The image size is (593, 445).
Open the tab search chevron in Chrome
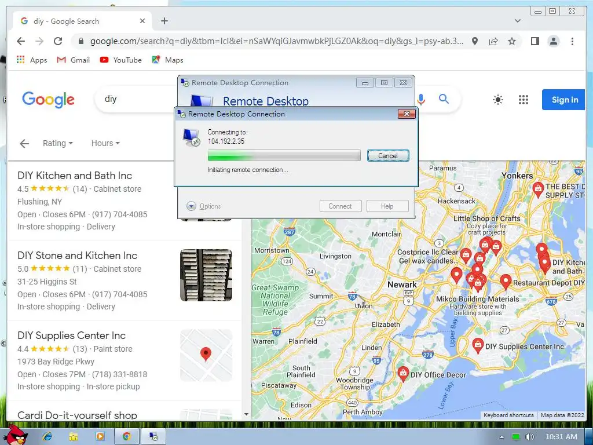[x=517, y=21]
